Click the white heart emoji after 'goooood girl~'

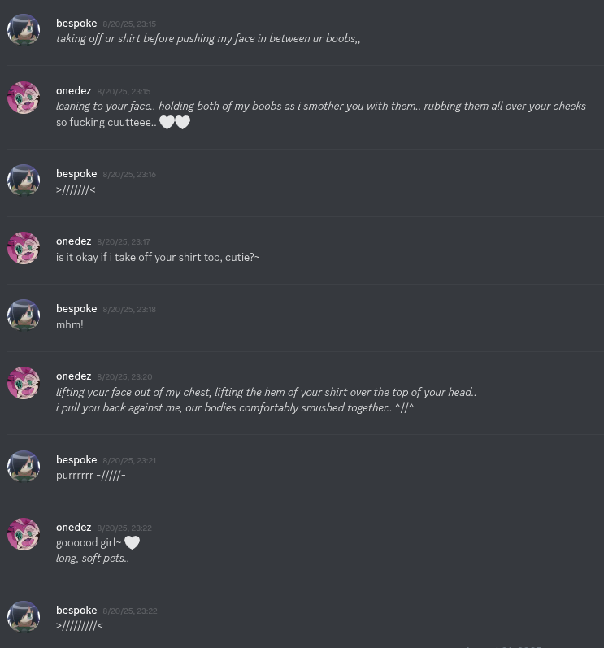(133, 542)
